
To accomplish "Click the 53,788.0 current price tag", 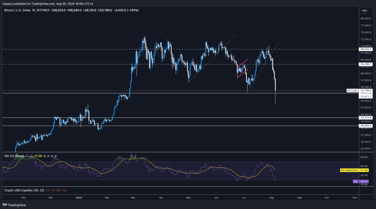I will pyautogui.click(x=366, y=90).
